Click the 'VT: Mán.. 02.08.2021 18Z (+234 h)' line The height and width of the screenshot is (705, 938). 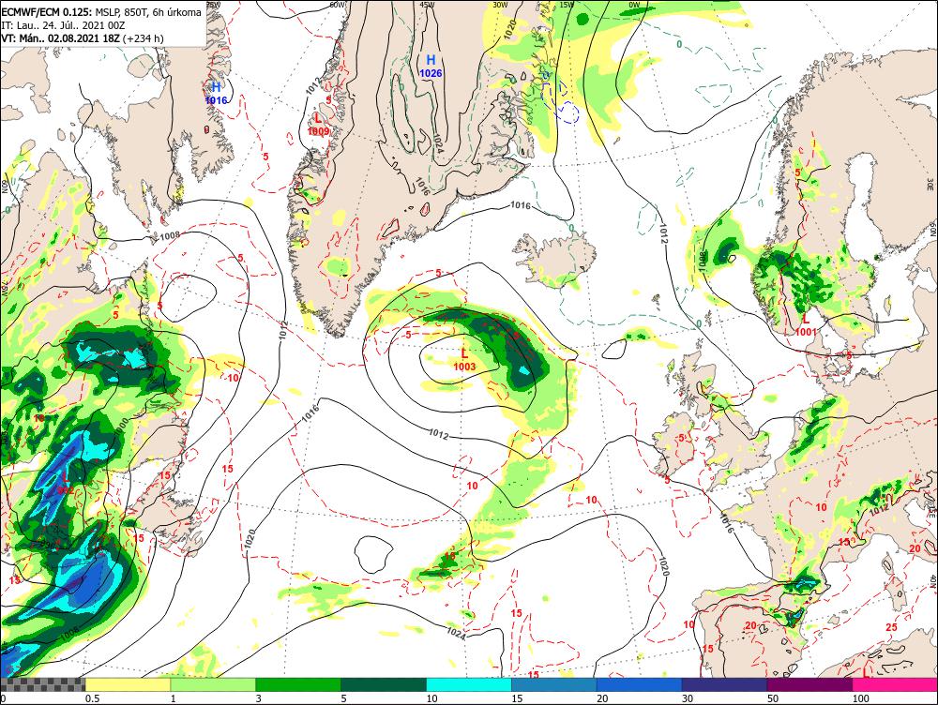click(83, 38)
